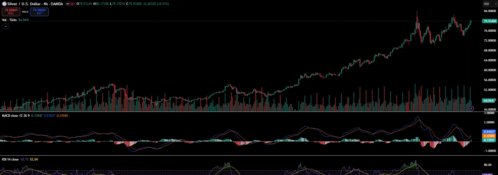Click the L79.37010 low value

pos(117,4)
